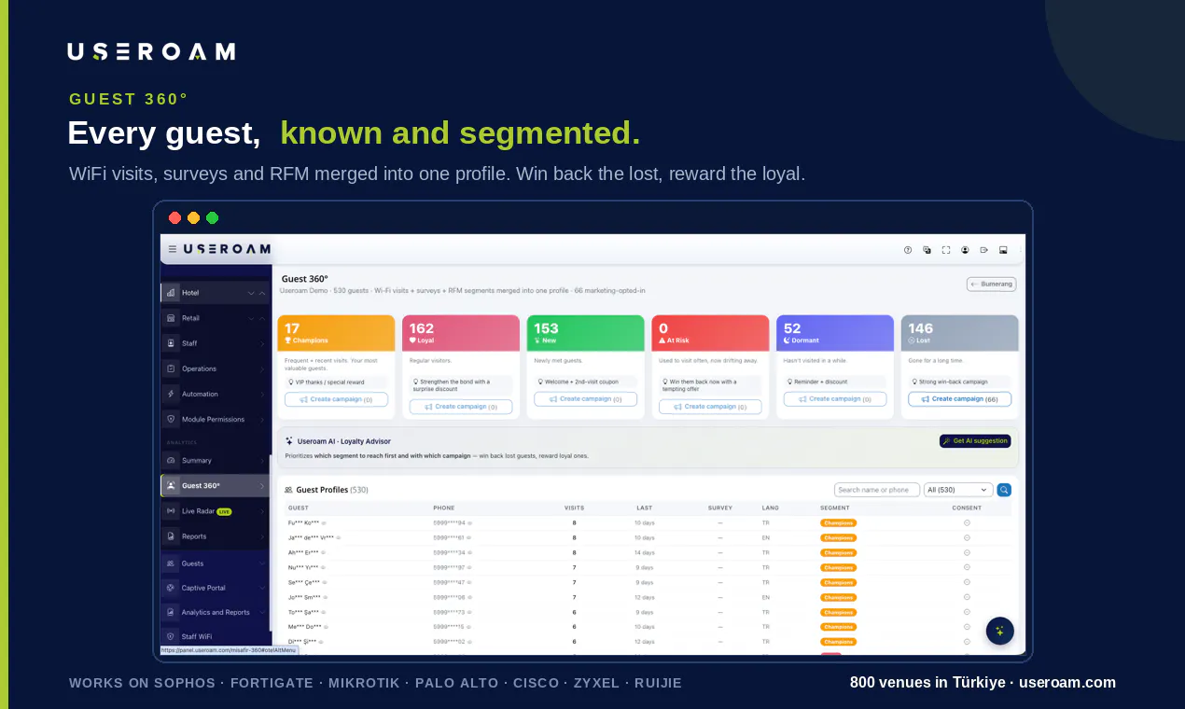Screen dimensions: 1185x709
Task: Open the All (530) segment filter dropdown
Action: tap(958, 490)
